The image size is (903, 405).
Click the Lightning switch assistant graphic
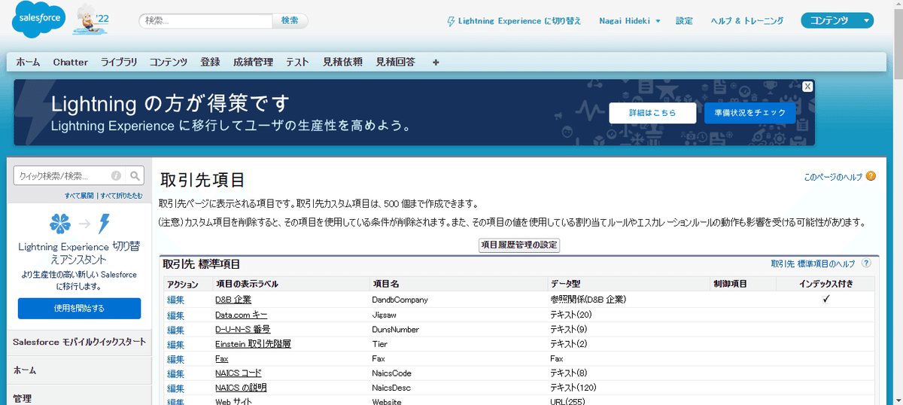coord(79,224)
